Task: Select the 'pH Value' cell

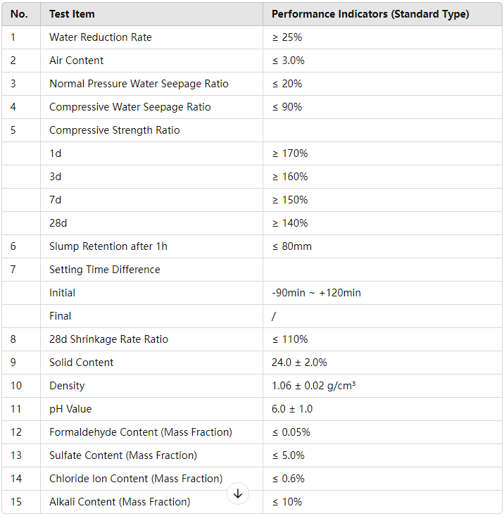Action: [151, 409]
